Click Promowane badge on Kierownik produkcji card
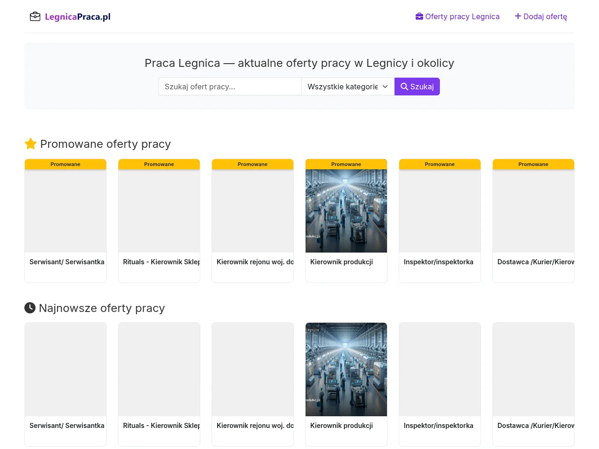The image size is (599, 449). tap(346, 164)
